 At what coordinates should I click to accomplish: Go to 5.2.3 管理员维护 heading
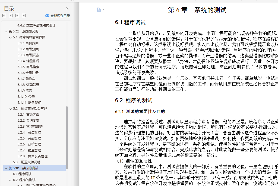[x=30, y=126]
